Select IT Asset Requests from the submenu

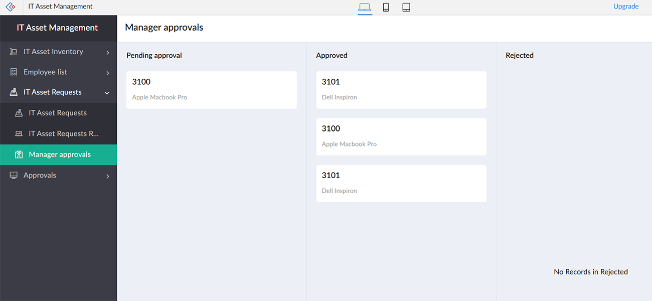tap(58, 112)
